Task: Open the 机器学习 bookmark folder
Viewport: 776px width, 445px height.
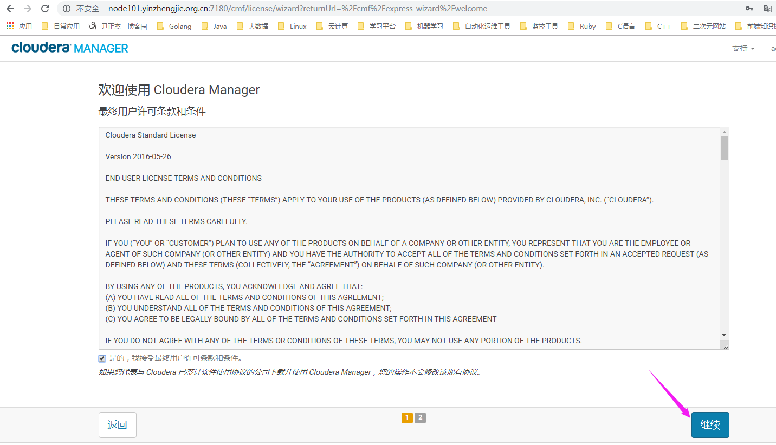Action: [424, 26]
